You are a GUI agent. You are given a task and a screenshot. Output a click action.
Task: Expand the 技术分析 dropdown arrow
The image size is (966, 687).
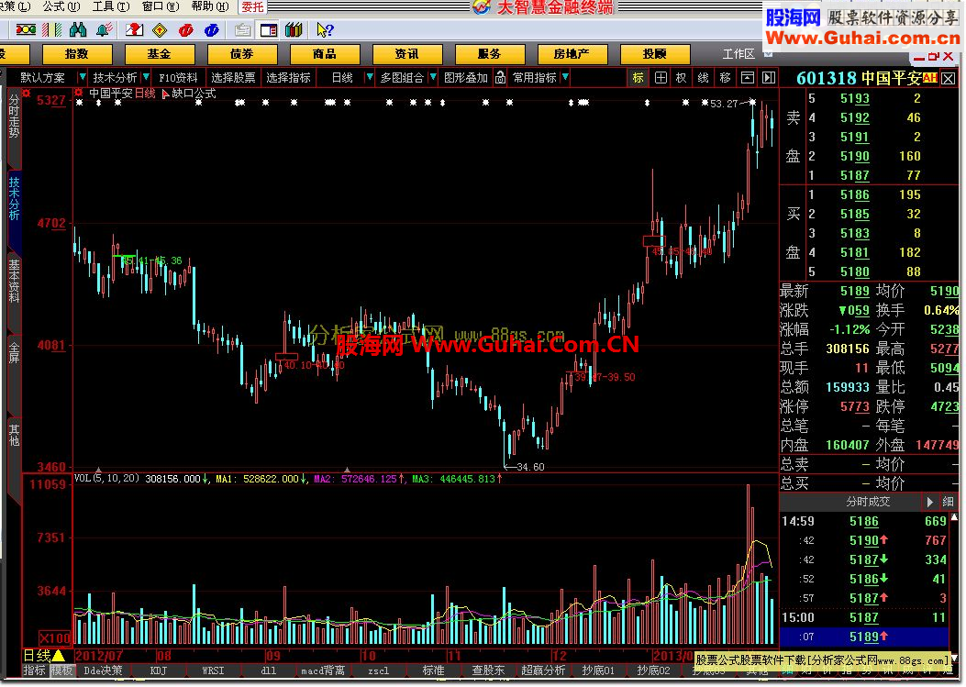point(146,77)
